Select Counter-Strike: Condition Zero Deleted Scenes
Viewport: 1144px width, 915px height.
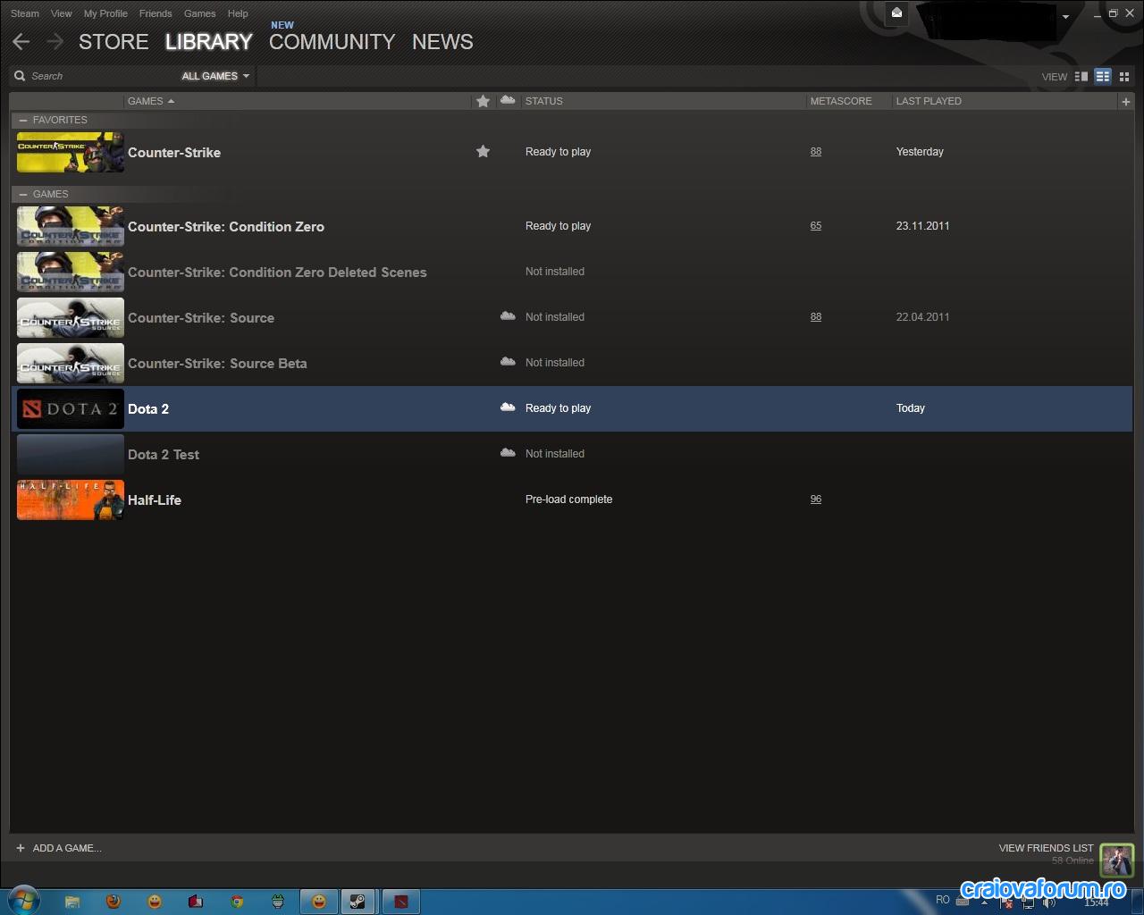click(x=277, y=273)
